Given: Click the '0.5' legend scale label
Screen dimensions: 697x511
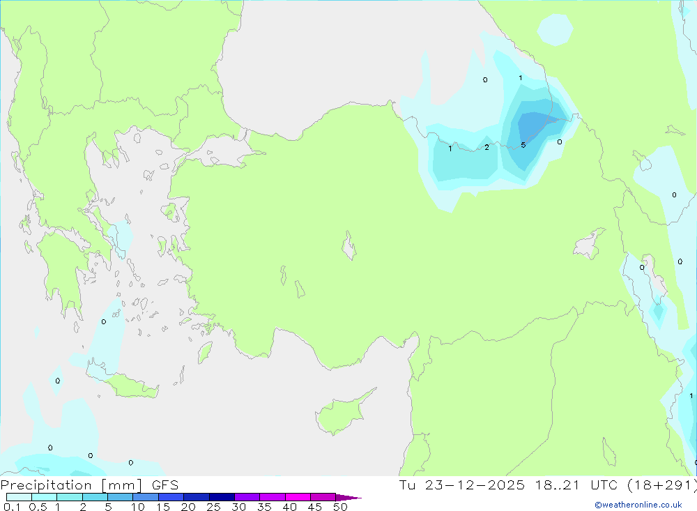Looking at the screenshot, I should 38,507.
